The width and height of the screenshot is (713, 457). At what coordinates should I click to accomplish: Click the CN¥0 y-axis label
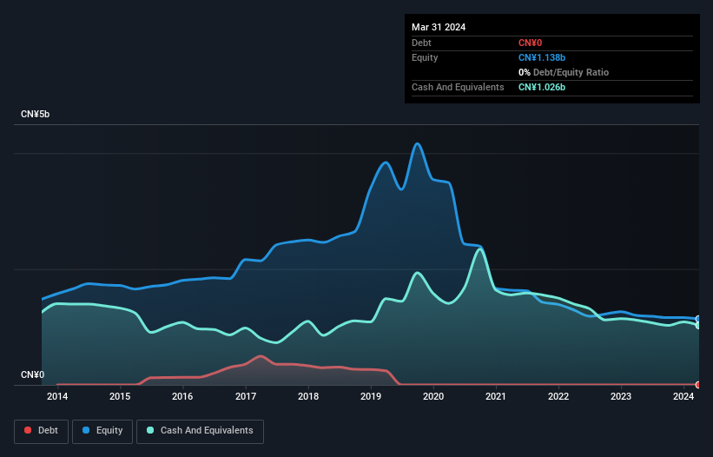[x=32, y=374]
